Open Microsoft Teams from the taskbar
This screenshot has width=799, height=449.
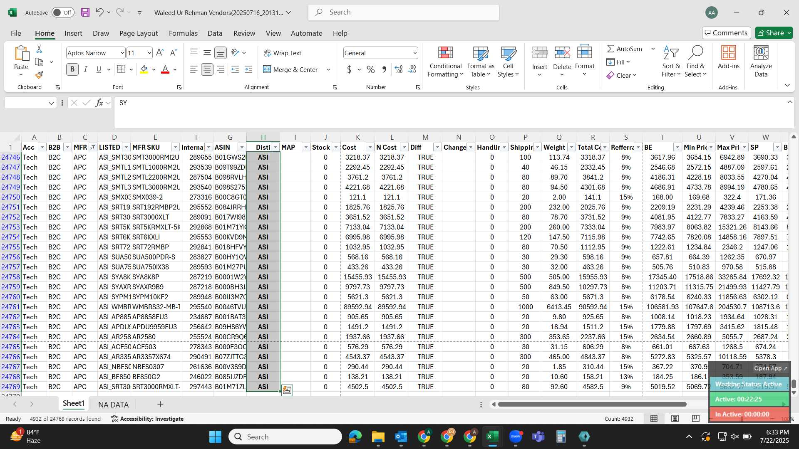pos(538,437)
